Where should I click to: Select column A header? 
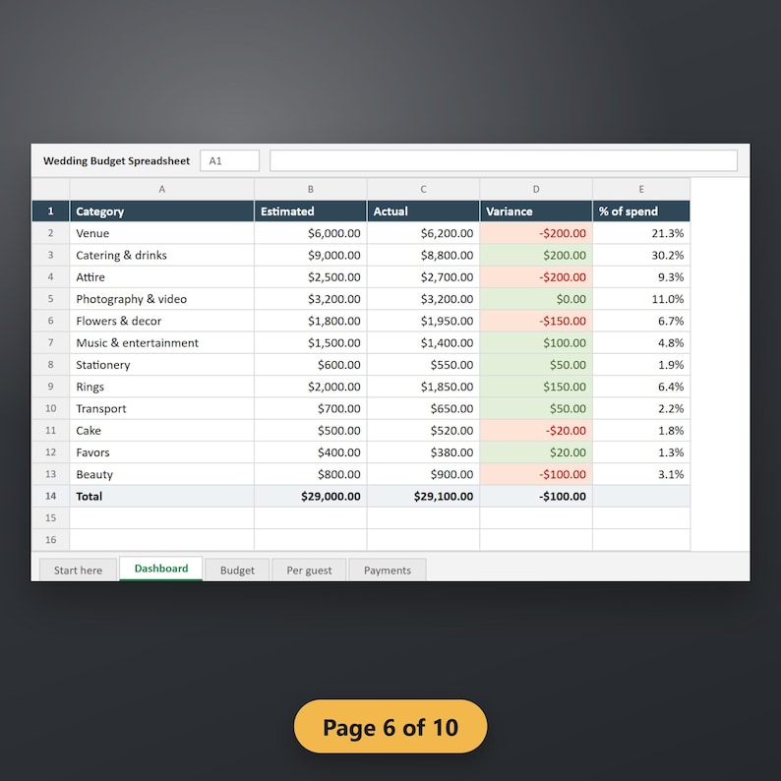(x=162, y=189)
